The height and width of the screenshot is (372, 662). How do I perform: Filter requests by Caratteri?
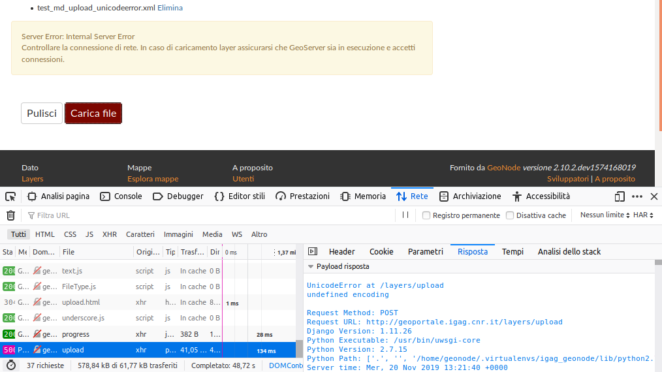[x=140, y=234]
